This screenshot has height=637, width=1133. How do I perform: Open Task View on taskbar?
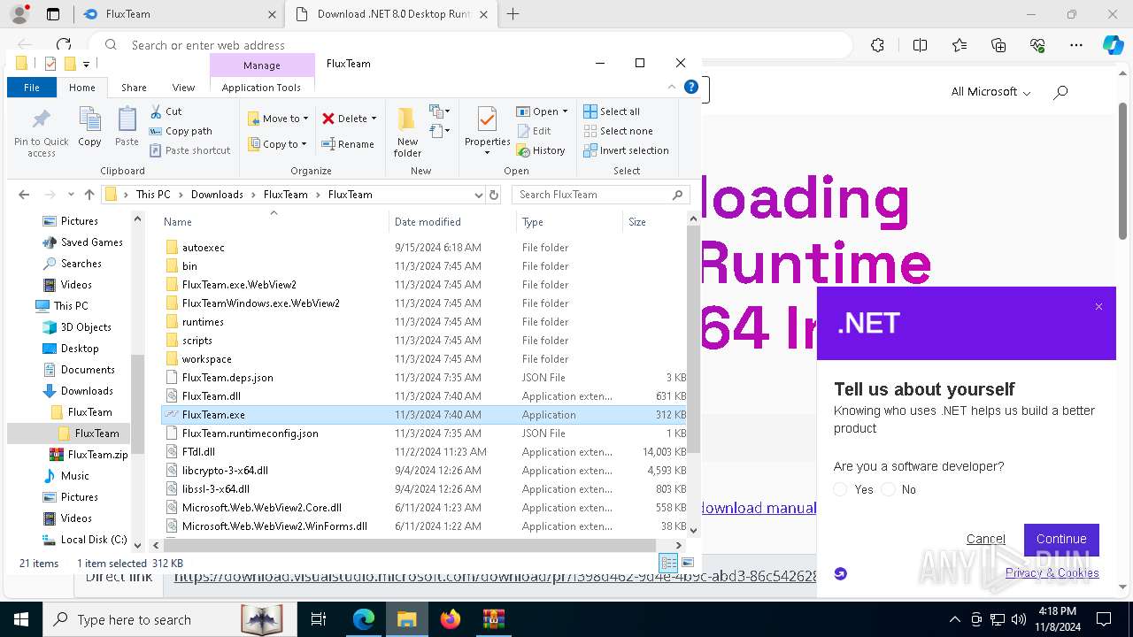tap(319, 619)
